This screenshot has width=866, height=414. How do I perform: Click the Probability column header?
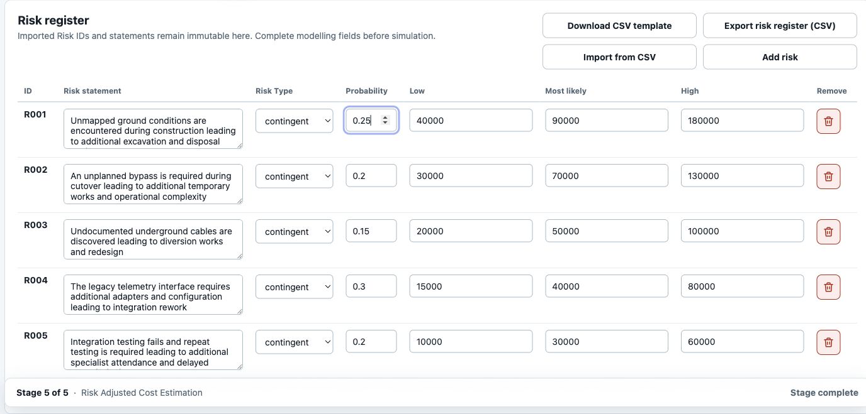coord(367,91)
